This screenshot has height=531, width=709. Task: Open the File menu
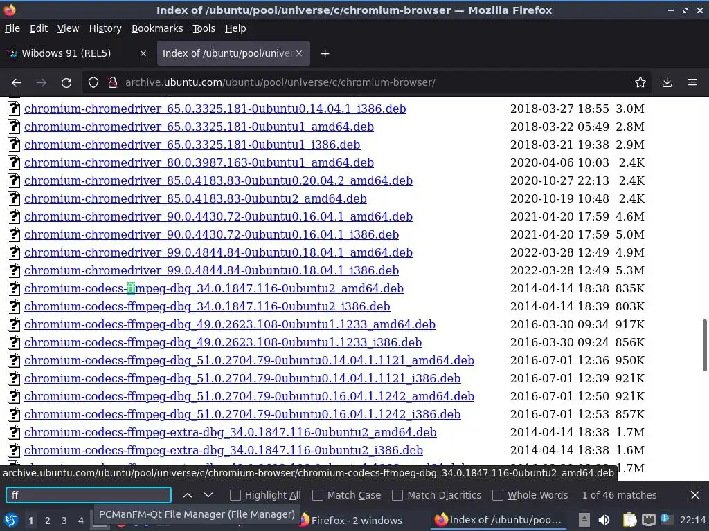[x=12, y=28]
